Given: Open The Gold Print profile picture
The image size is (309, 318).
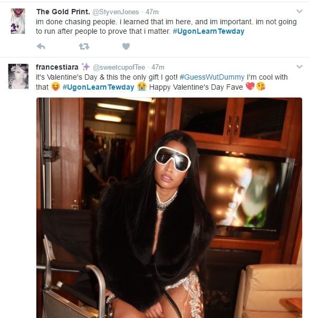Looking at the screenshot, I should point(18,21).
